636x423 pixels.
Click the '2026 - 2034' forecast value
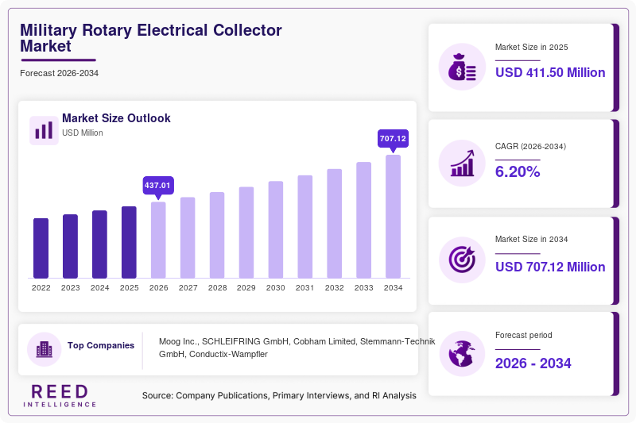[533, 363]
